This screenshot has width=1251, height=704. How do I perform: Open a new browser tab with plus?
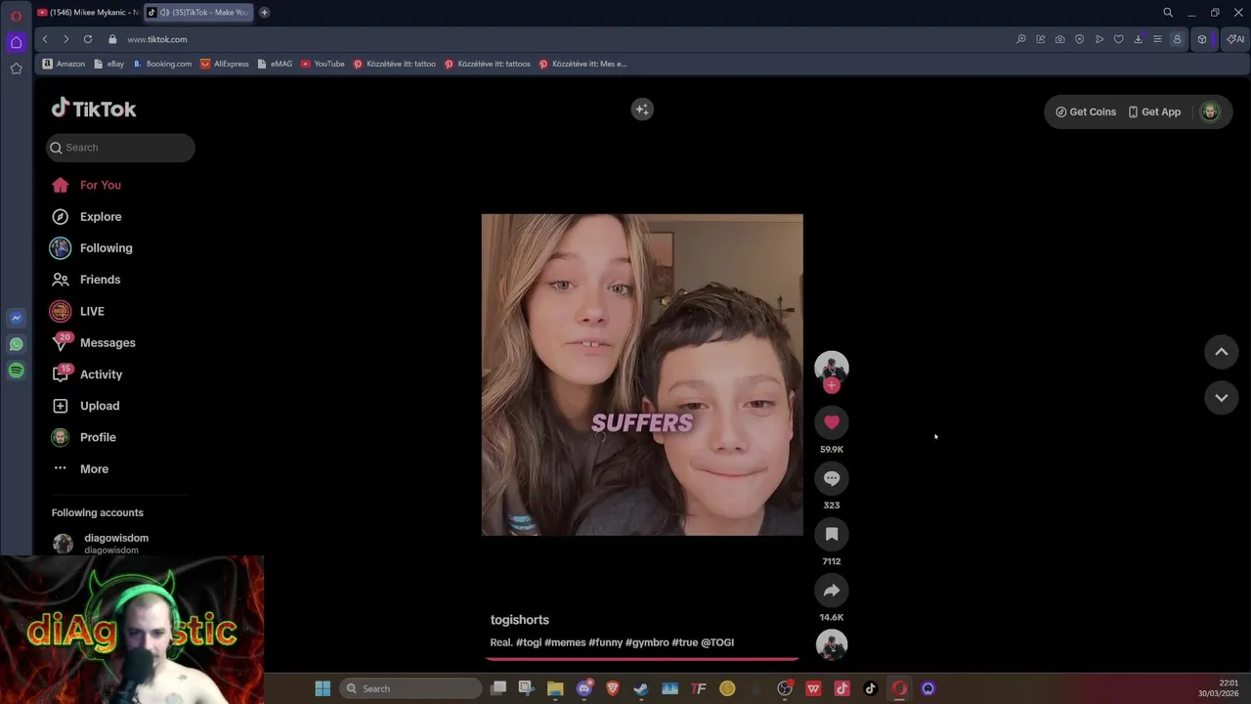(x=264, y=13)
